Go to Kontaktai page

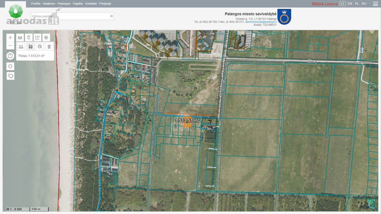91,3
